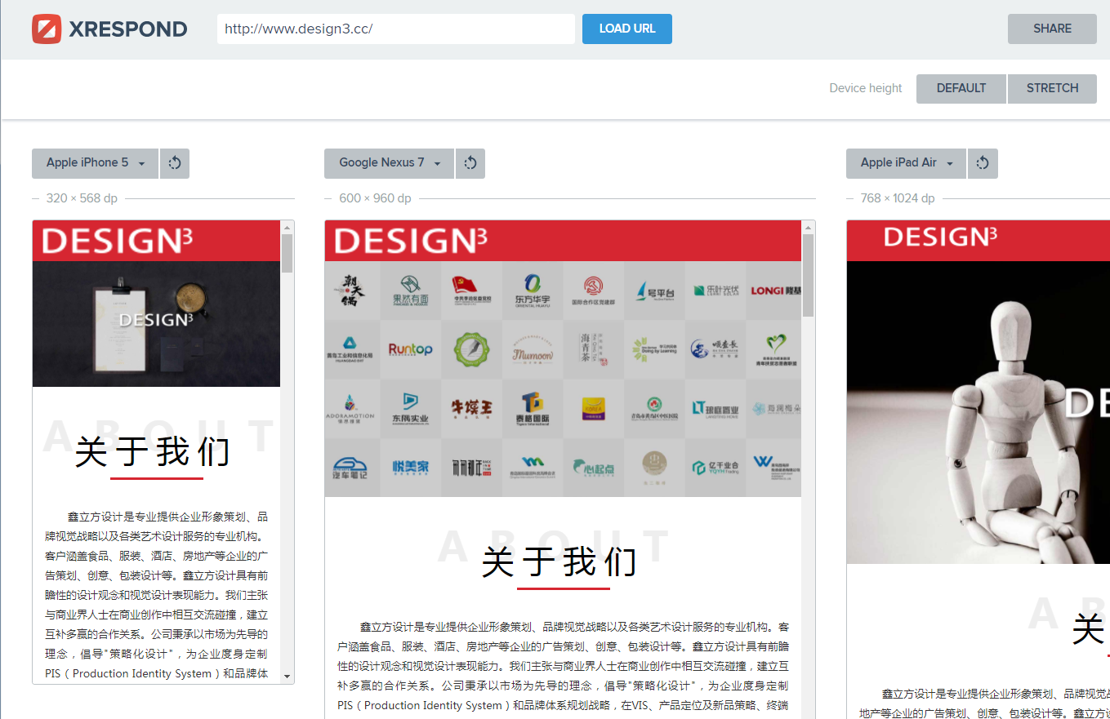Viewport: 1110px width, 719px height.
Task: Open the Apple iPhone 5 device dropdown
Action: (x=95, y=163)
